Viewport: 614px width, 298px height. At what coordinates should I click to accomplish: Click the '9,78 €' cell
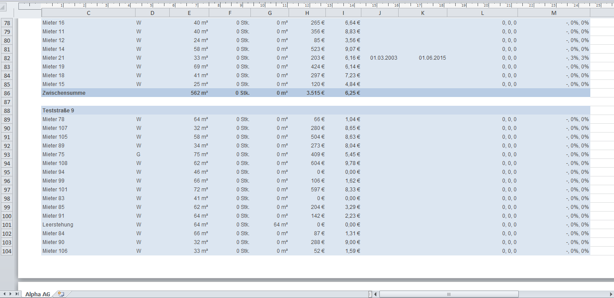pos(343,163)
